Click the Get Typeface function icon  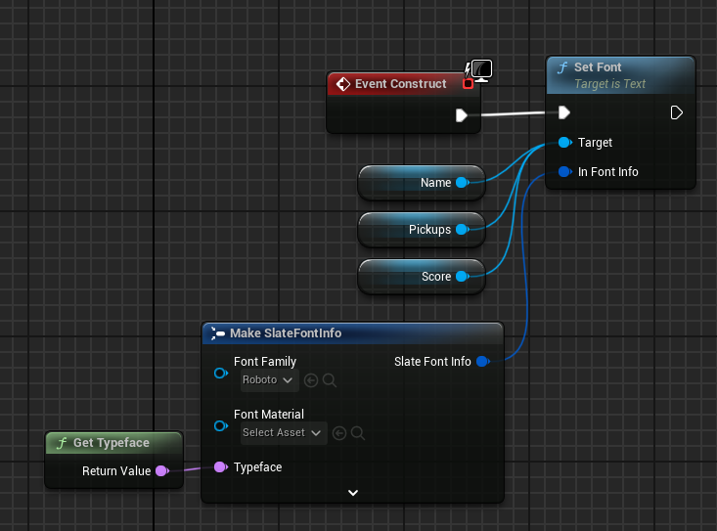click(62, 443)
